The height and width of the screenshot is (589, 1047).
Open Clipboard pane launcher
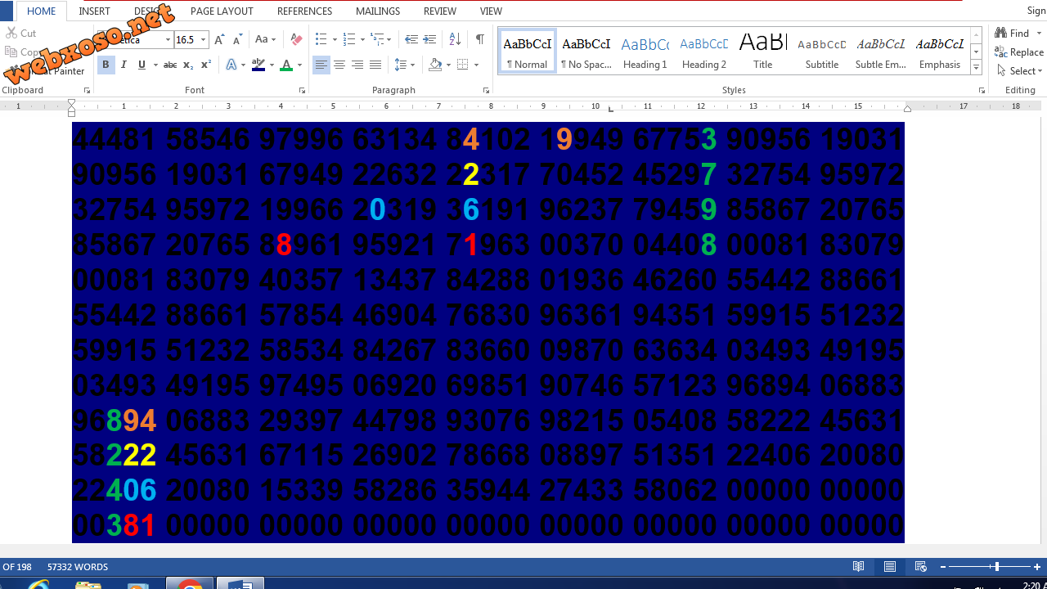(x=88, y=91)
